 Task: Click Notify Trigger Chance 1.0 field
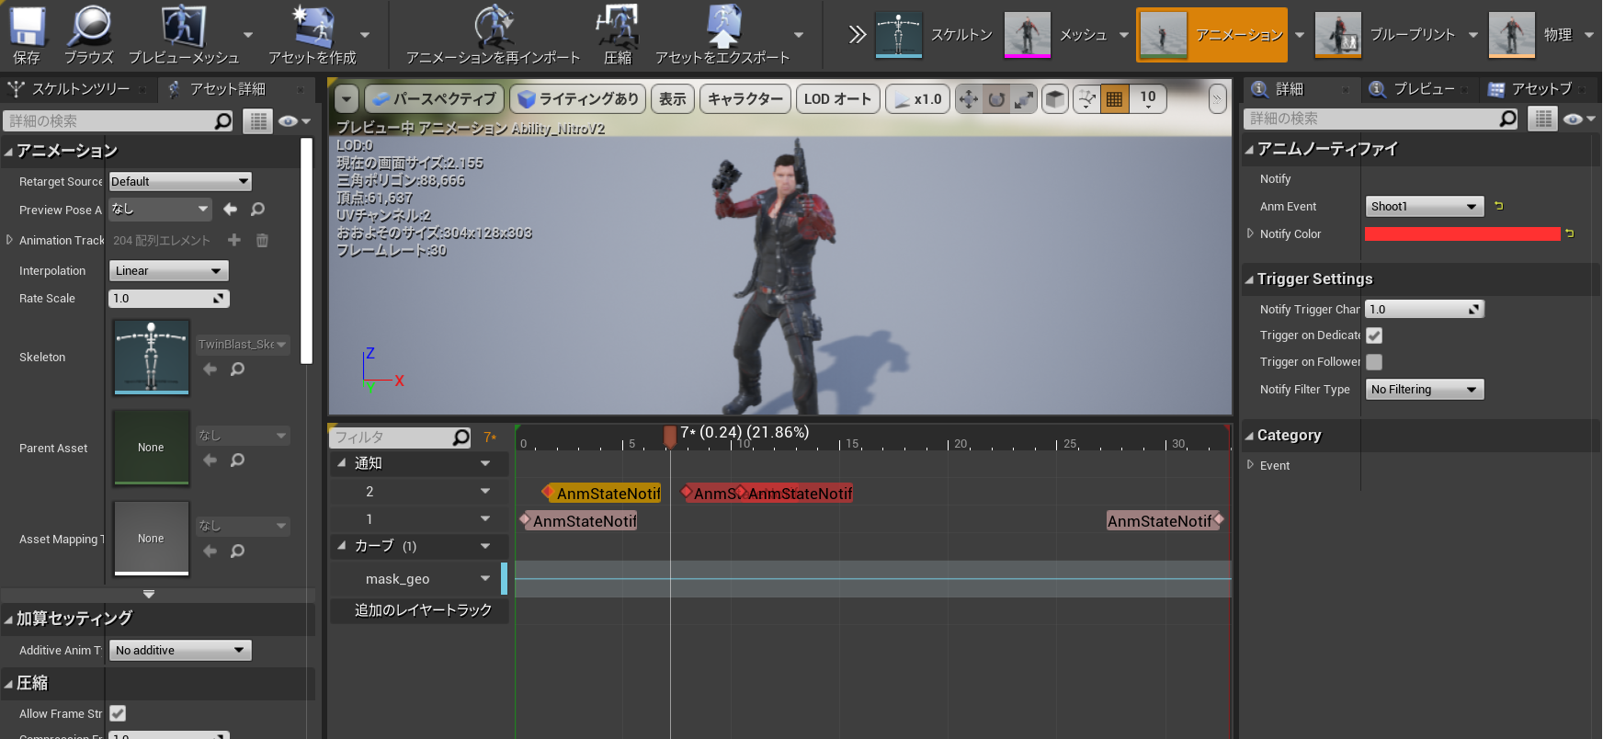1424,309
